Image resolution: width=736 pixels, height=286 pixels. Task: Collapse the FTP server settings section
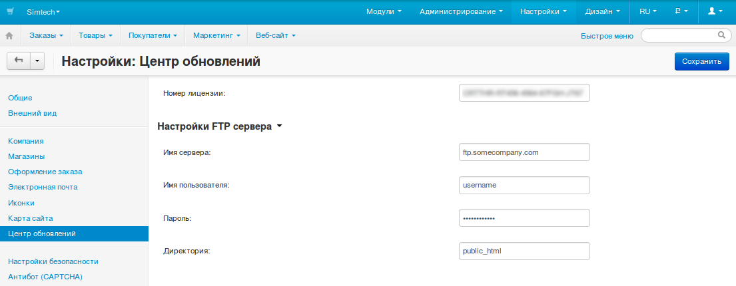point(219,126)
